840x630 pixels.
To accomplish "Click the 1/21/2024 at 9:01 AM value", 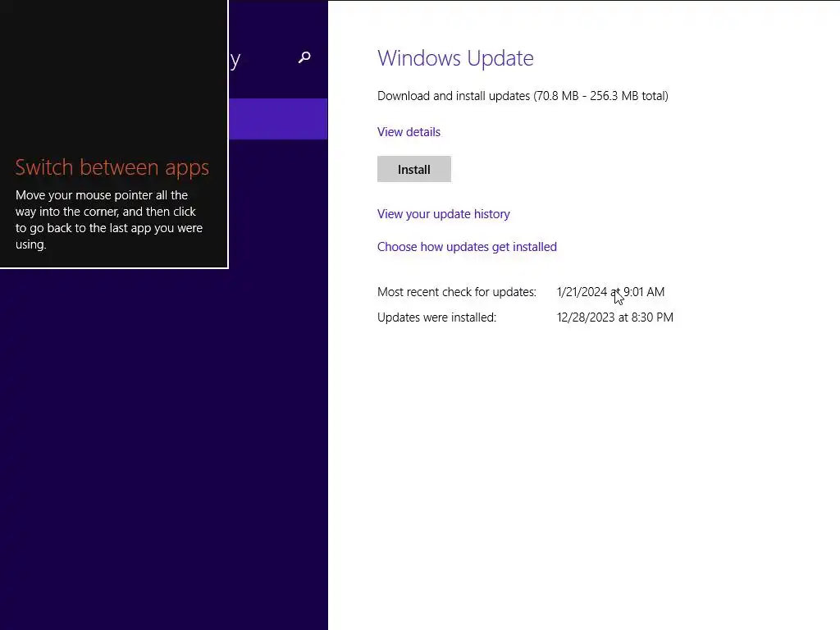I will tap(610, 292).
